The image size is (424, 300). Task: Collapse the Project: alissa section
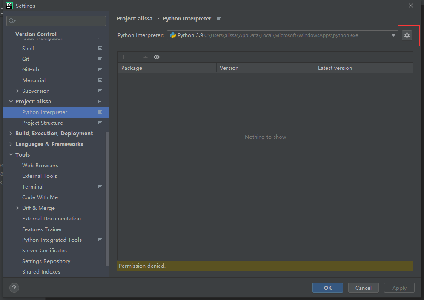tap(11, 101)
